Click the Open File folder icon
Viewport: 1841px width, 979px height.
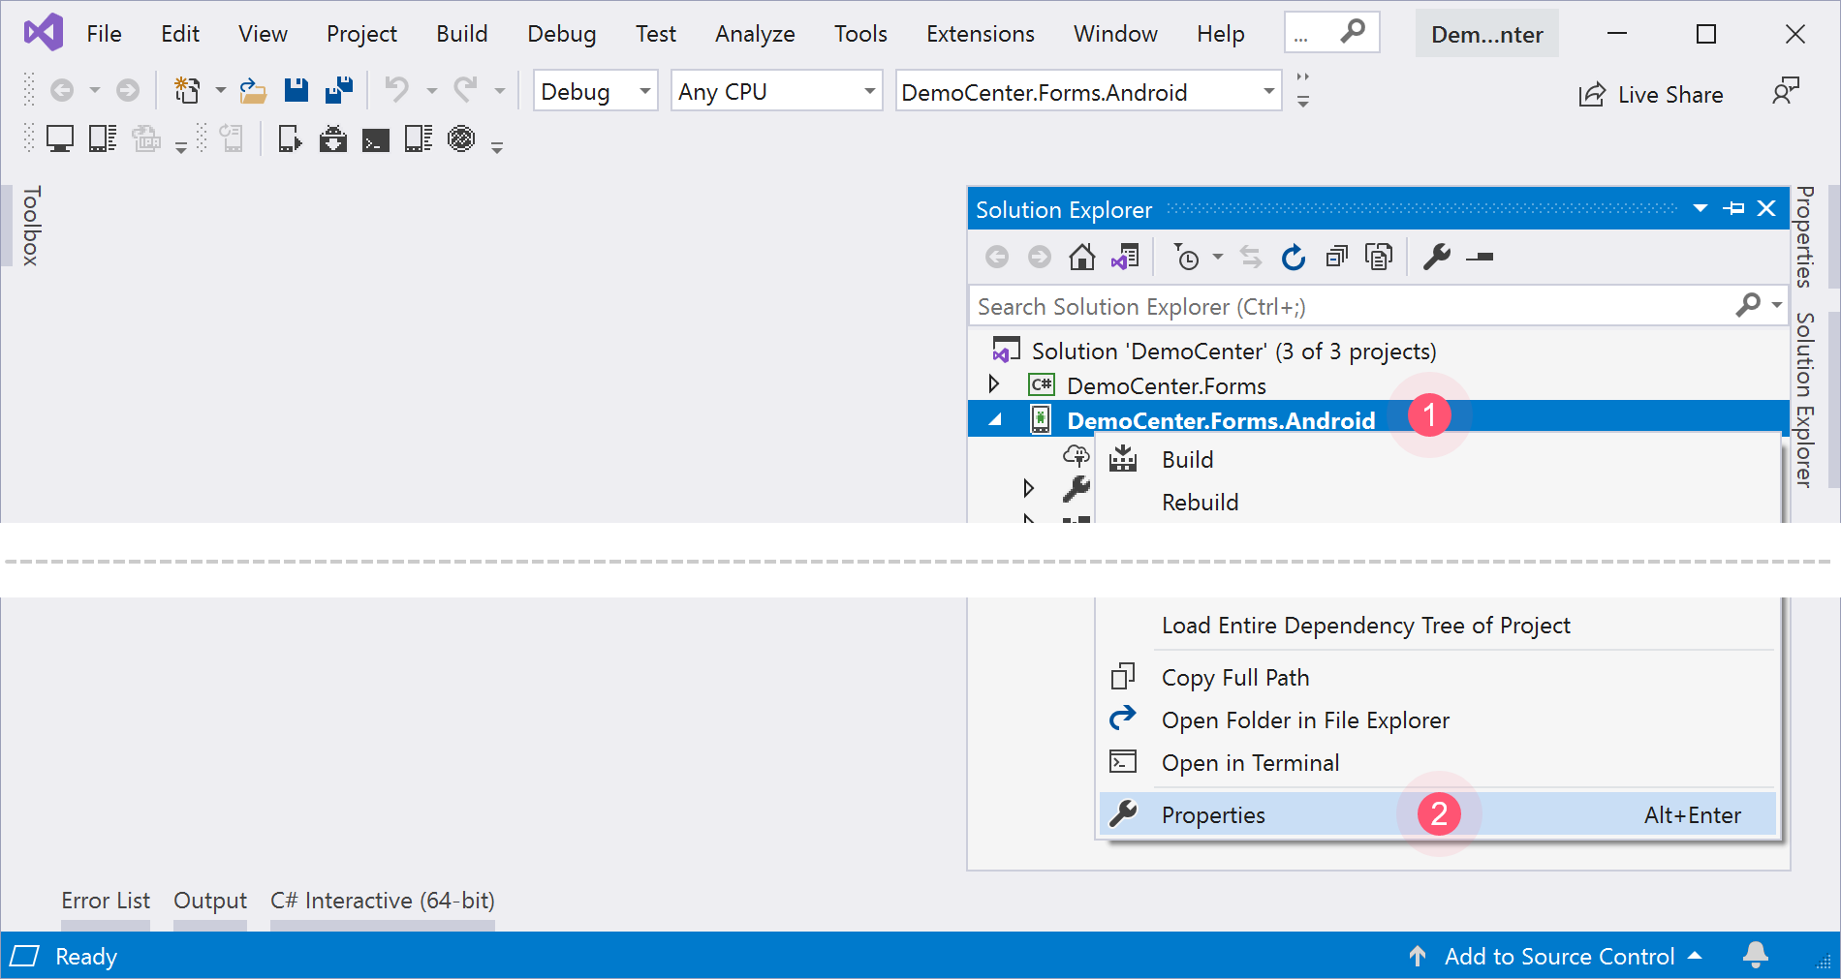[253, 91]
